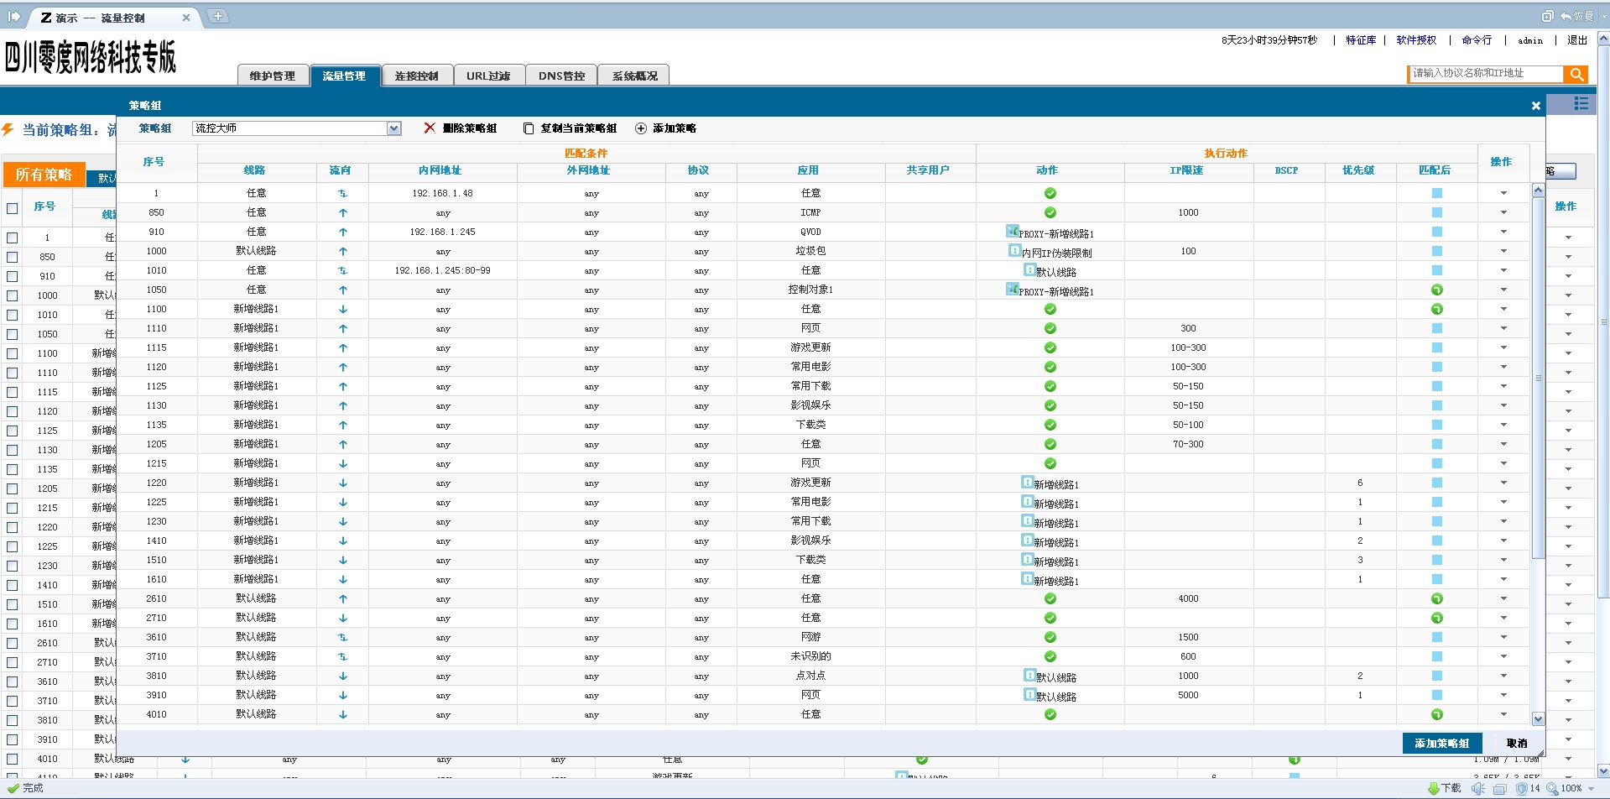
Task: Open the operation dropdown arrow for row 1000
Action: pos(1503,251)
